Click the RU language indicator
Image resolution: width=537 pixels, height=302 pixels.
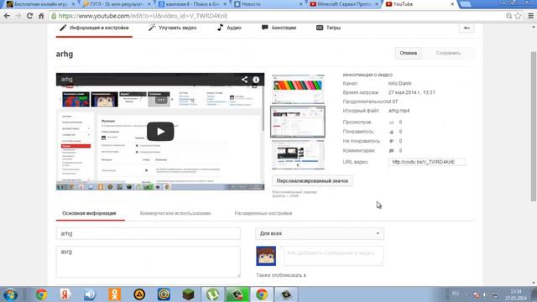[x=456, y=294]
